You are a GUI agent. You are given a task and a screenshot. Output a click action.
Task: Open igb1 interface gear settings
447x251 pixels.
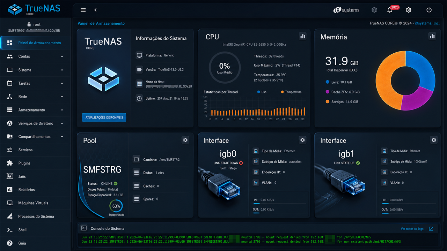pyautogui.click(x=434, y=140)
